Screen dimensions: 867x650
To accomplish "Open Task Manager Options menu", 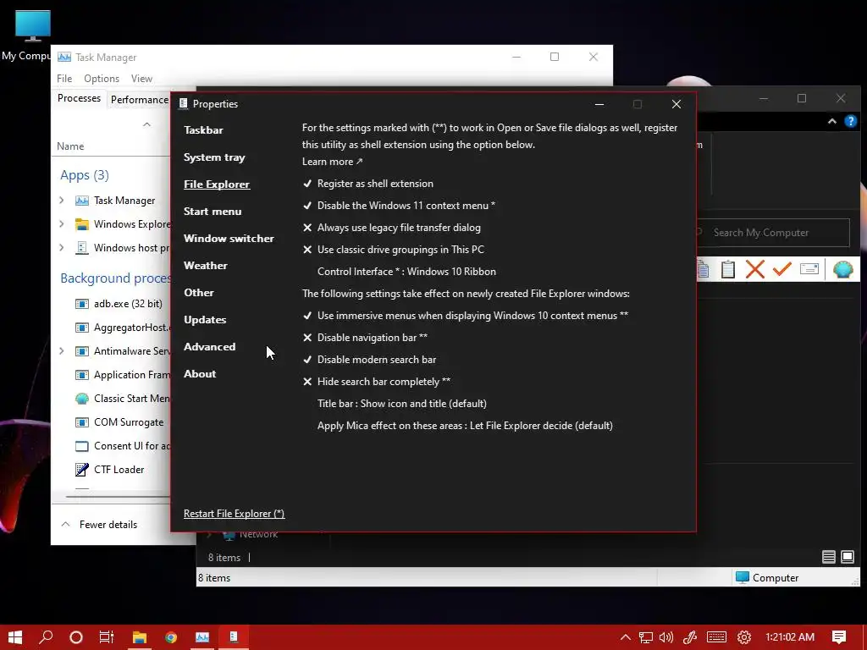I will [x=102, y=79].
